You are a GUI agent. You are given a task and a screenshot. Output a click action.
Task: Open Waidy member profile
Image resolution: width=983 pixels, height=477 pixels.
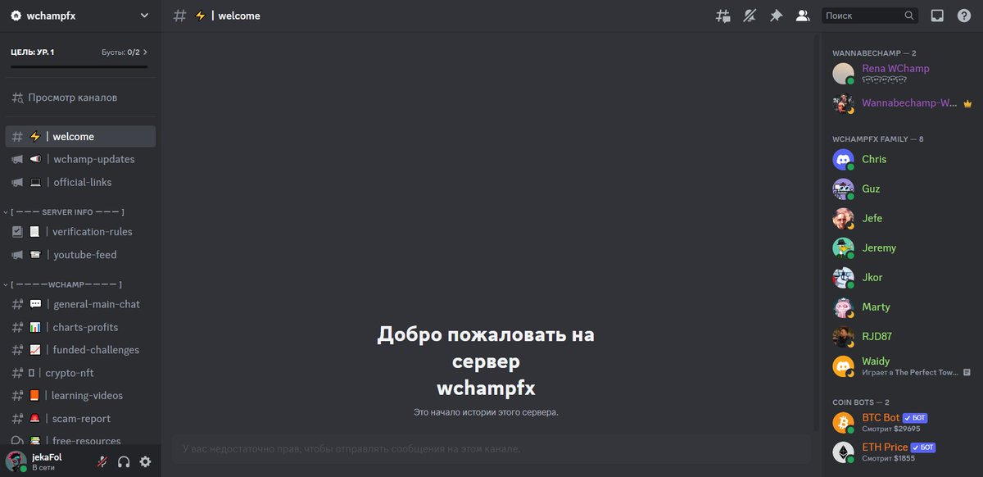point(901,366)
